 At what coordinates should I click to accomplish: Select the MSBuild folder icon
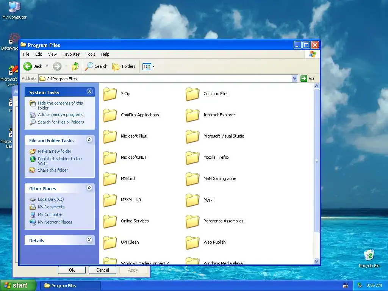[110, 179]
